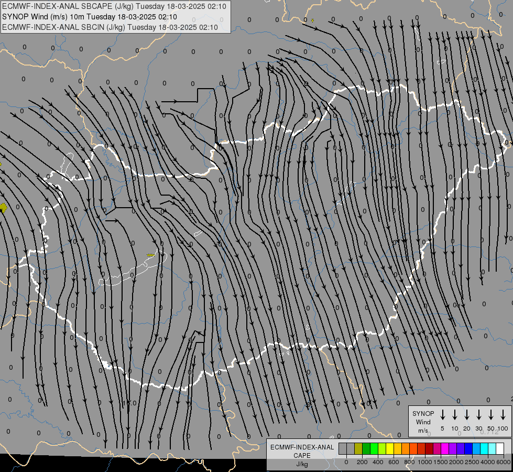Select the white CAPE legend swatch
513x472 pixels.
pyautogui.click(x=499, y=448)
